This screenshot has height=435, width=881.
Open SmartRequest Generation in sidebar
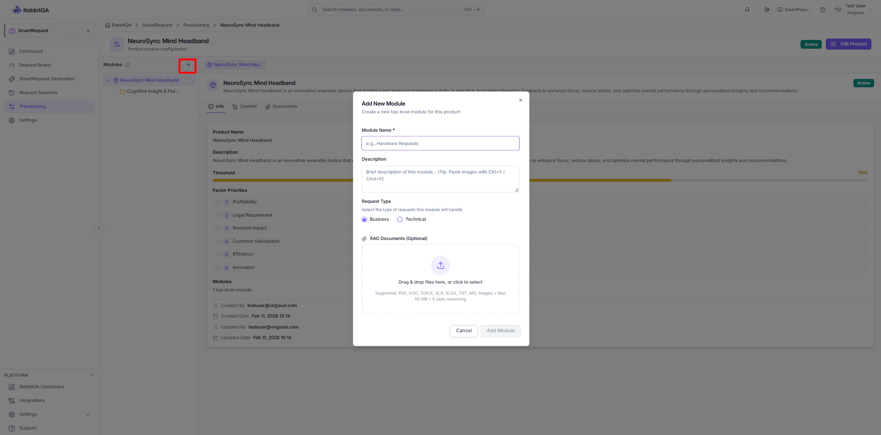pos(50,79)
